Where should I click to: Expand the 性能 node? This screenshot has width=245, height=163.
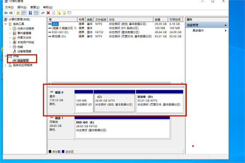(10, 47)
